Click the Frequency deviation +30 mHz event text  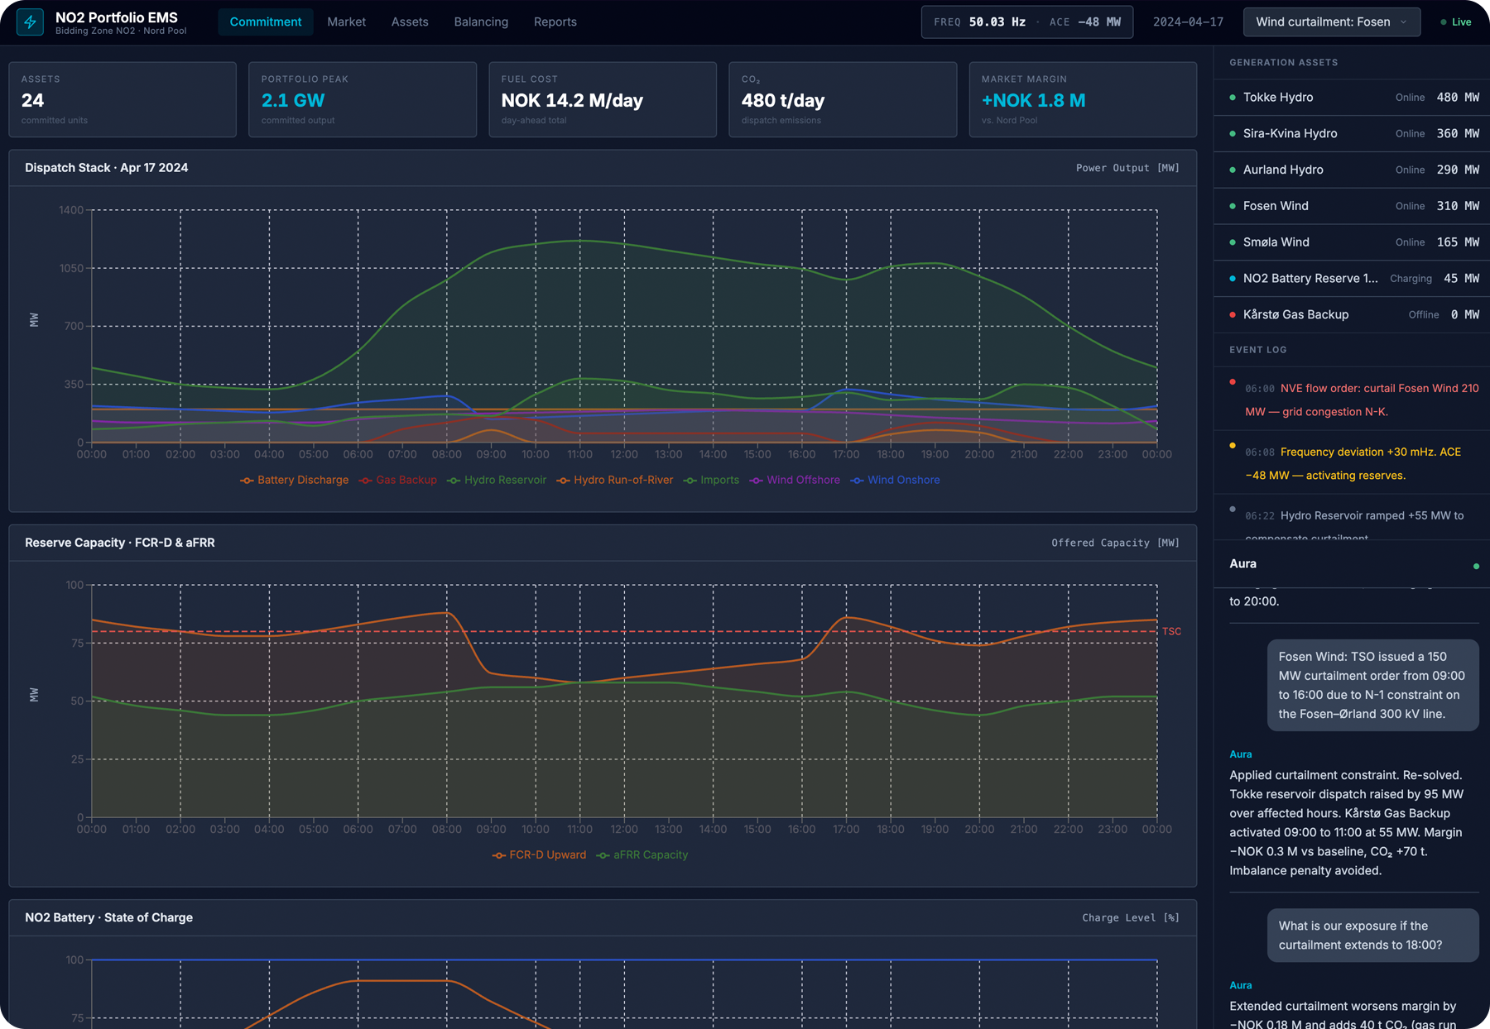coord(1353,464)
